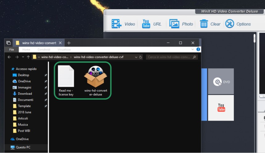Unpin Download from quick access
Screen dimensions: 265x153
pyautogui.click(x=46, y=94)
